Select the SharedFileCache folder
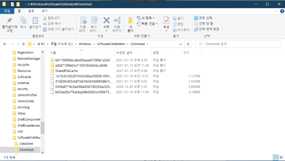Viewport: 285px width, 161px height. pyautogui.click(x=66, y=71)
